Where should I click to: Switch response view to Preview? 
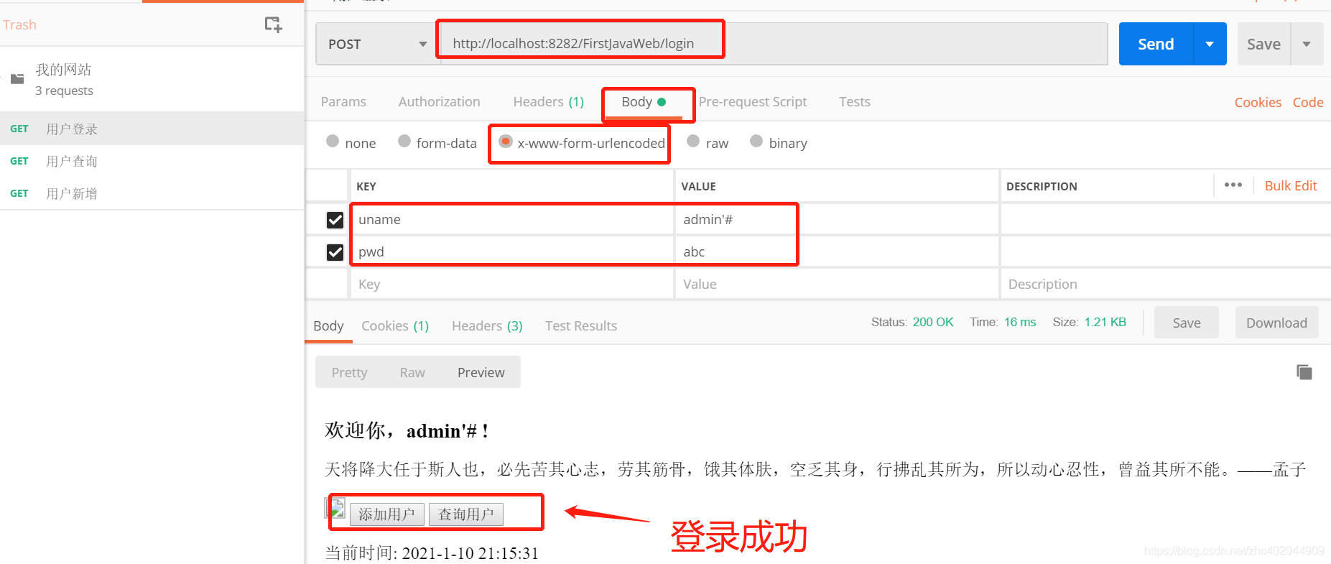pyautogui.click(x=481, y=372)
